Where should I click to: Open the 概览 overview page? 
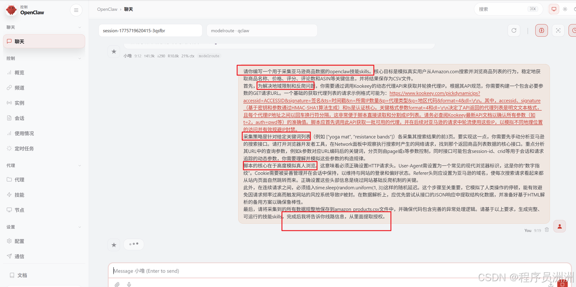tap(44, 72)
